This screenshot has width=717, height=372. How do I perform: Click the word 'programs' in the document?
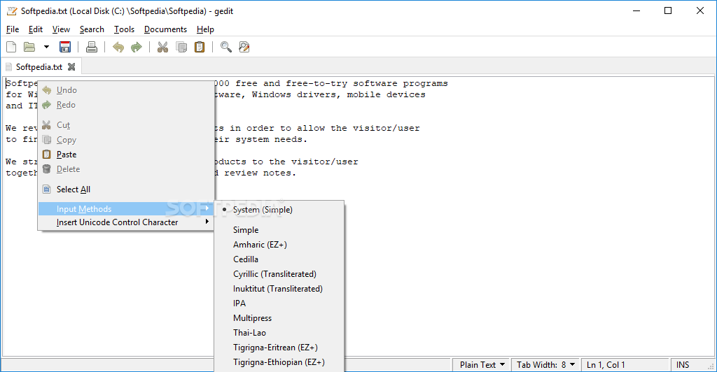[425, 83]
